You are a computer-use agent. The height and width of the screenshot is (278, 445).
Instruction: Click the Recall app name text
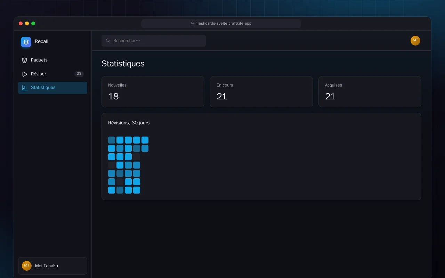pyautogui.click(x=41, y=41)
